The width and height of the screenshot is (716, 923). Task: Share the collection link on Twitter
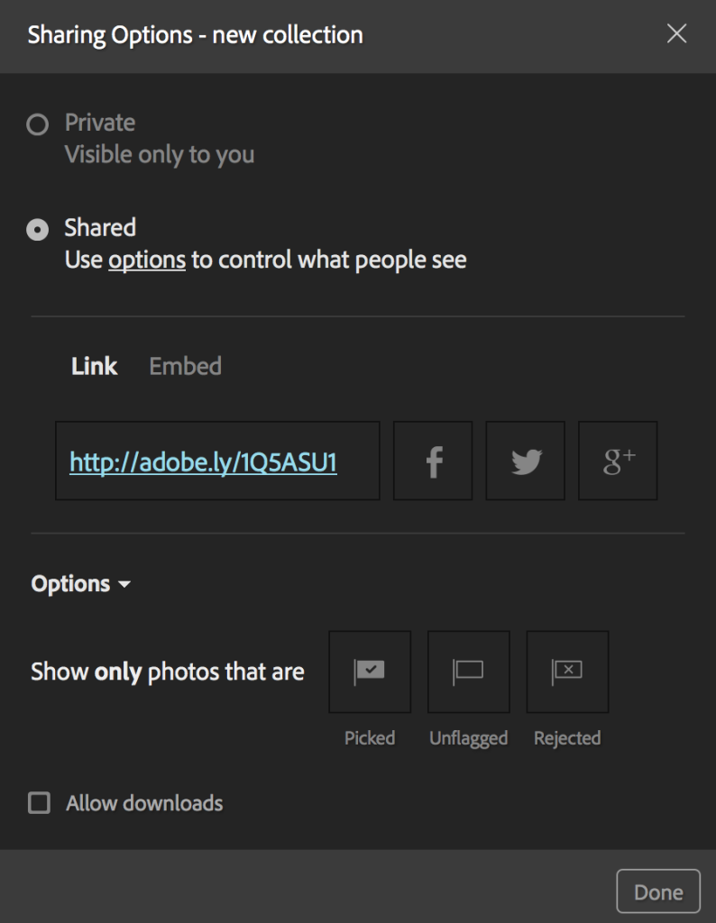[525, 461]
